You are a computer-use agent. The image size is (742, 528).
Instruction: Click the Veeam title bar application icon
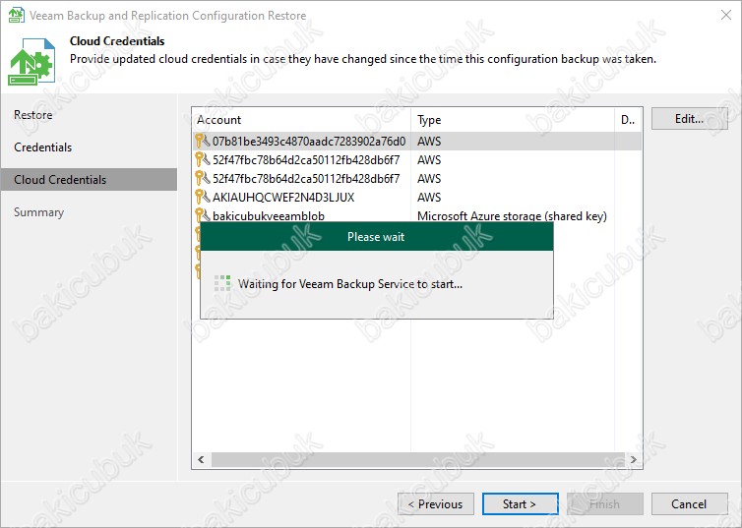click(x=17, y=15)
